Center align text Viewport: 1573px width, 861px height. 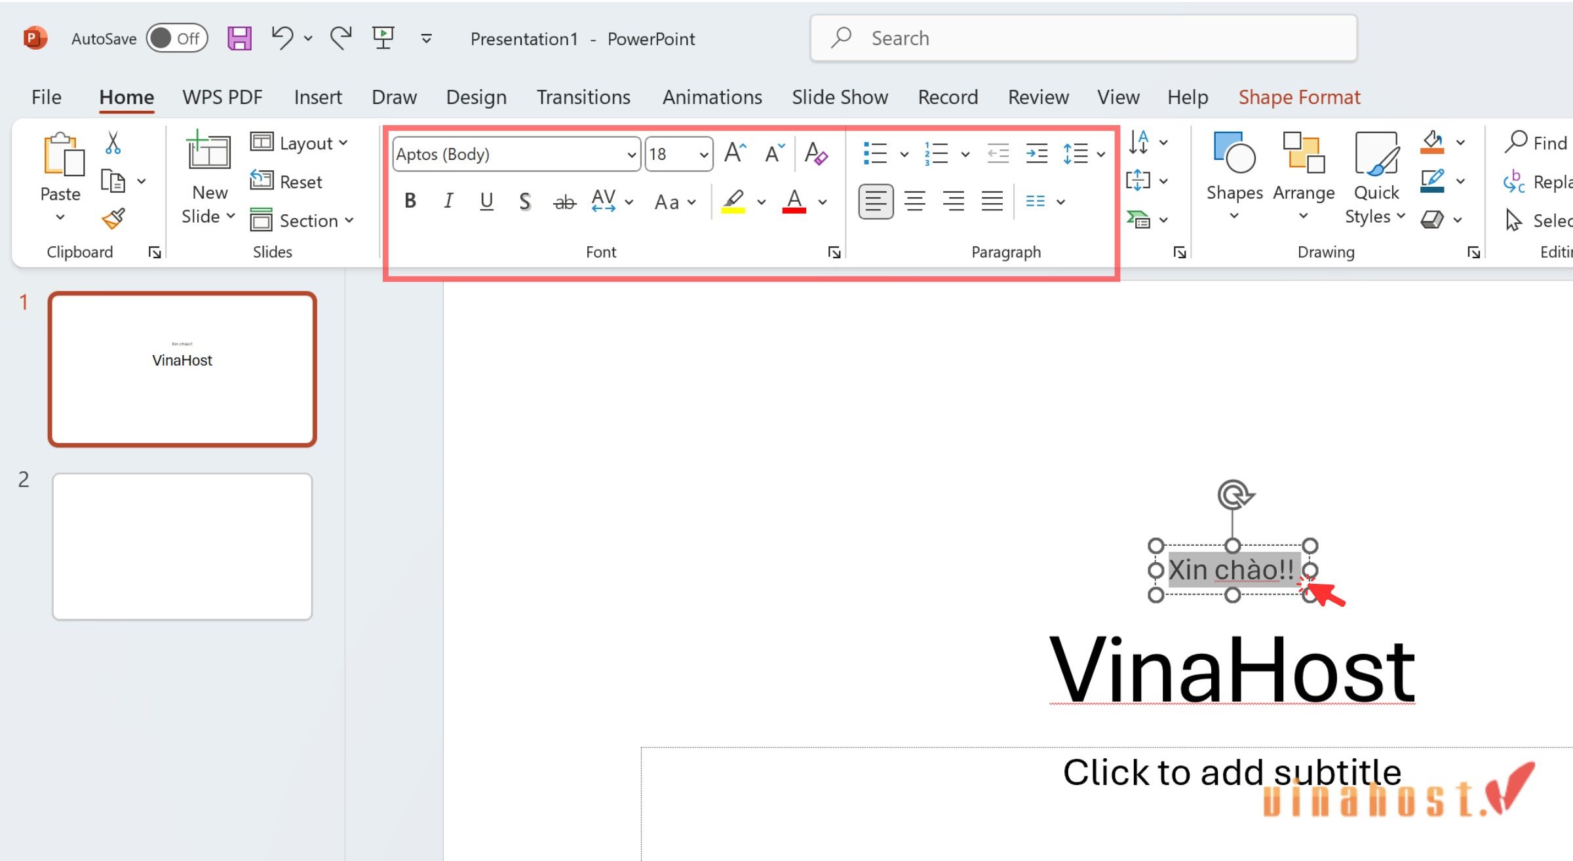[x=915, y=201]
